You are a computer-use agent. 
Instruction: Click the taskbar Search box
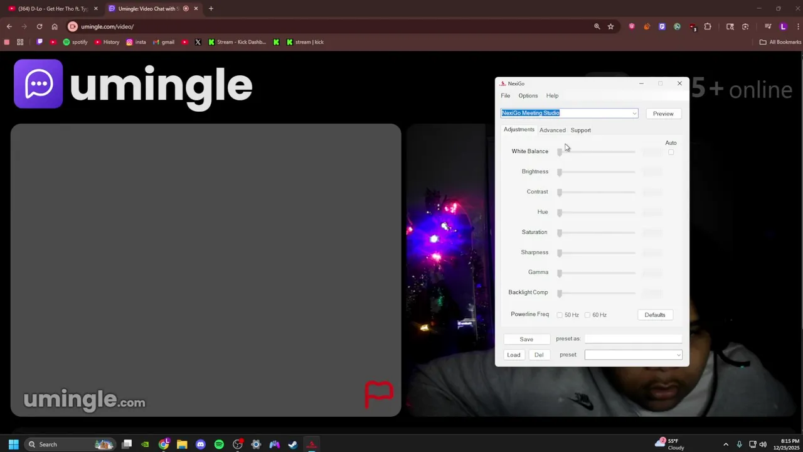(x=70, y=444)
